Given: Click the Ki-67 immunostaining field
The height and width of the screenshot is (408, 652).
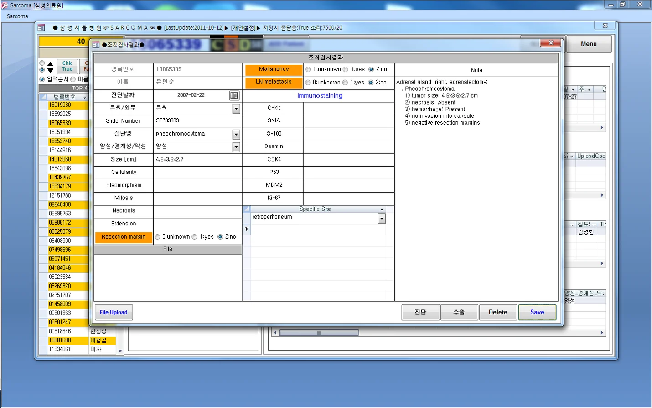Looking at the screenshot, I should click(x=349, y=198).
